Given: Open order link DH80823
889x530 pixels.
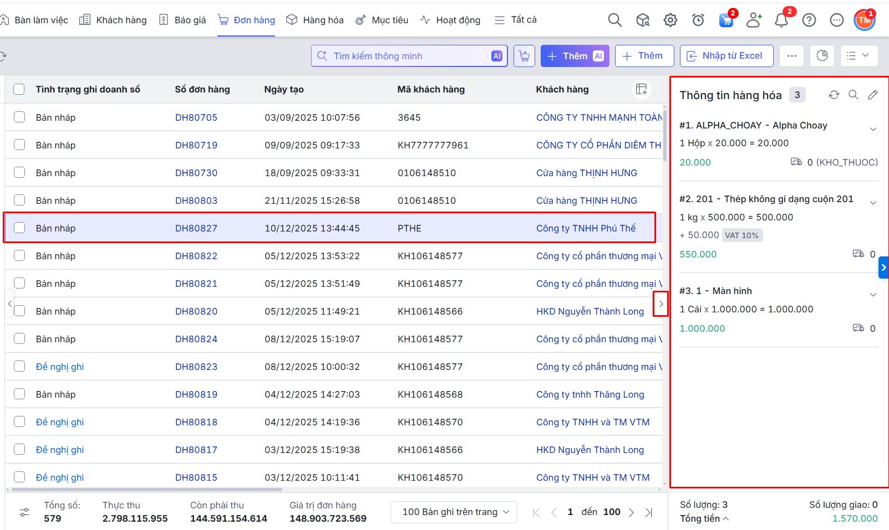Looking at the screenshot, I should 196,367.
